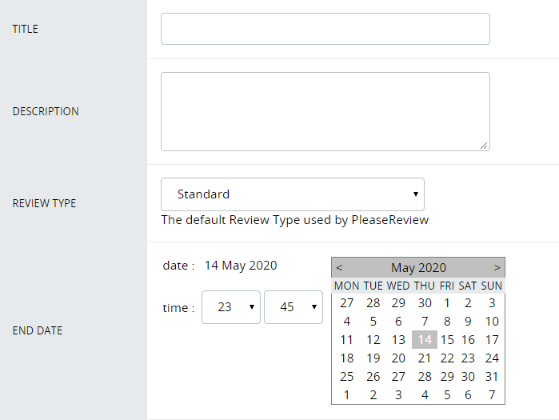The height and width of the screenshot is (420, 559).
Task: Select May 22 in the Friday column
Action: [447, 358]
